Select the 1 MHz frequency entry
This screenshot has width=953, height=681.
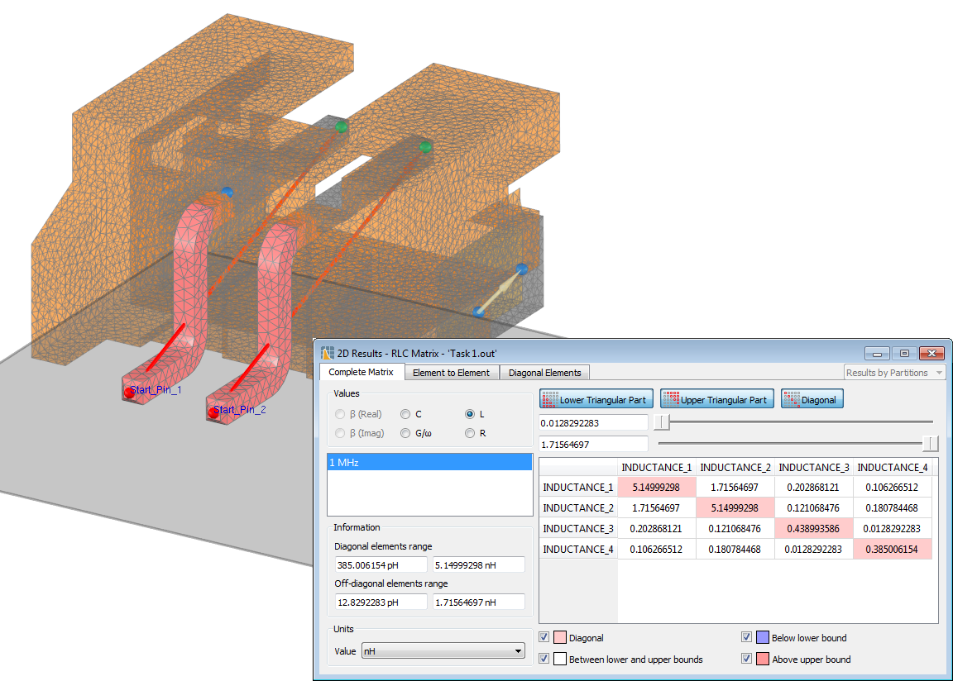click(429, 463)
